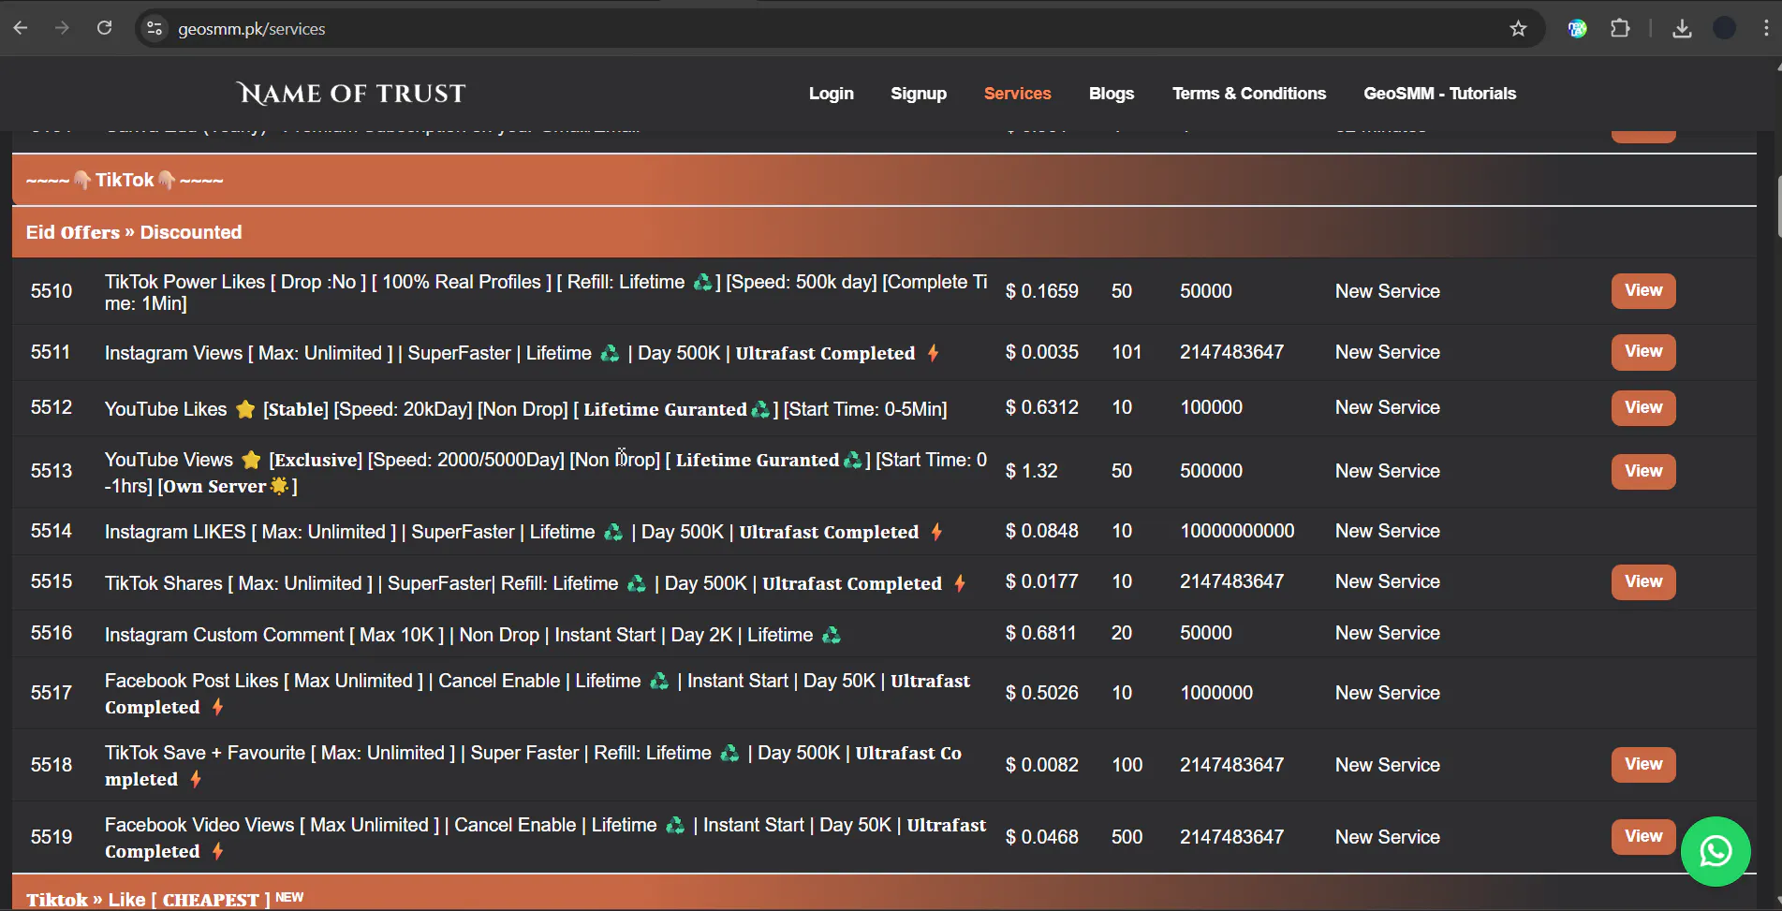The image size is (1782, 911).
Task: Click the price $ 0.1659
Action: coord(1042,291)
